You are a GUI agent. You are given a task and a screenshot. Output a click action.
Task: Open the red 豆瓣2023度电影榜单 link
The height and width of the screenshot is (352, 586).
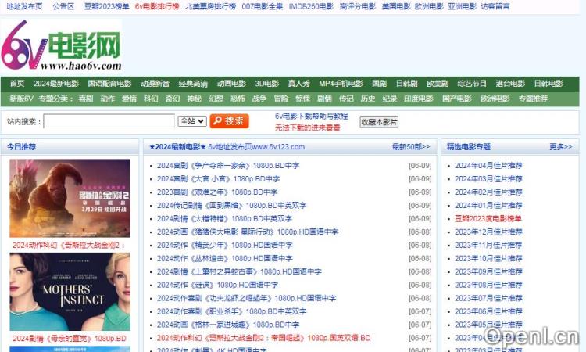[488, 219]
